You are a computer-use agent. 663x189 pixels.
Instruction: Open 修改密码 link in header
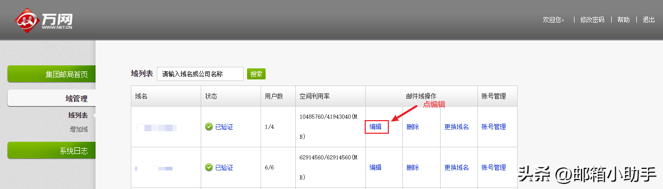pos(592,20)
